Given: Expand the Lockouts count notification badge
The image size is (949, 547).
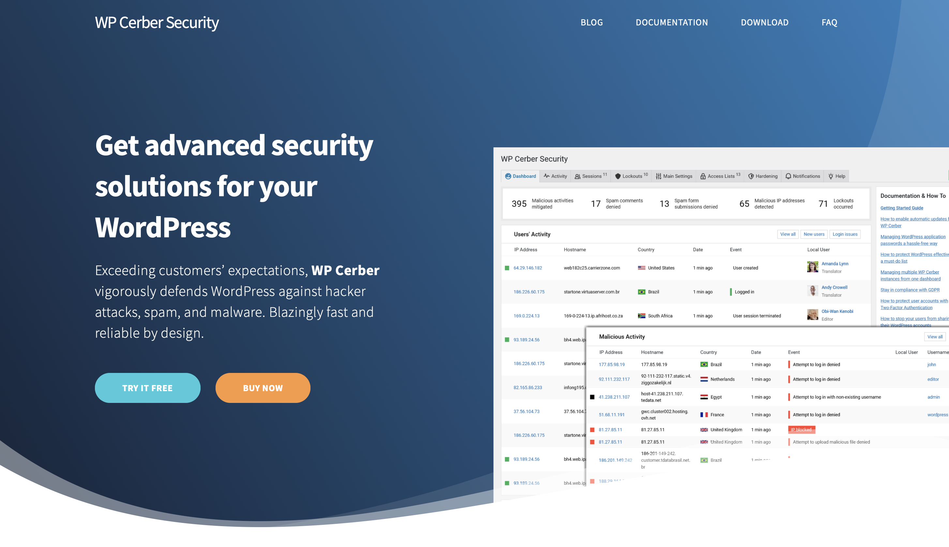Looking at the screenshot, I should tap(645, 174).
